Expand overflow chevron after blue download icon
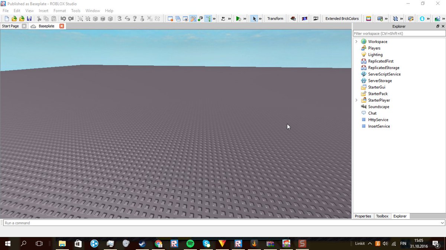This screenshot has height=250, width=446. [428, 19]
